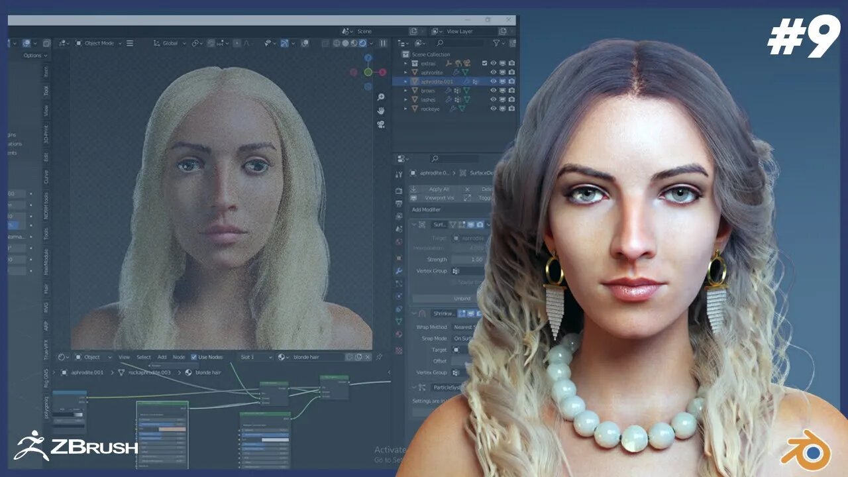848x477 pixels.
Task: Click the Unbind button
Action: [452, 298]
